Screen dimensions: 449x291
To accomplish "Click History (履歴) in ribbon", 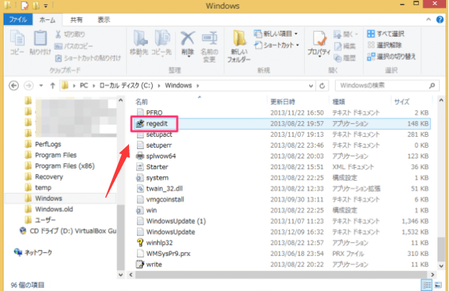I will click(x=344, y=58).
